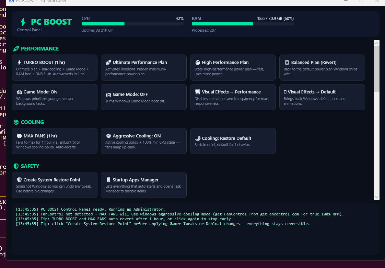Viewport: 385px width, 268px height.
Task: Click the vertical scrollbar thumb
Action: [x=376, y=69]
